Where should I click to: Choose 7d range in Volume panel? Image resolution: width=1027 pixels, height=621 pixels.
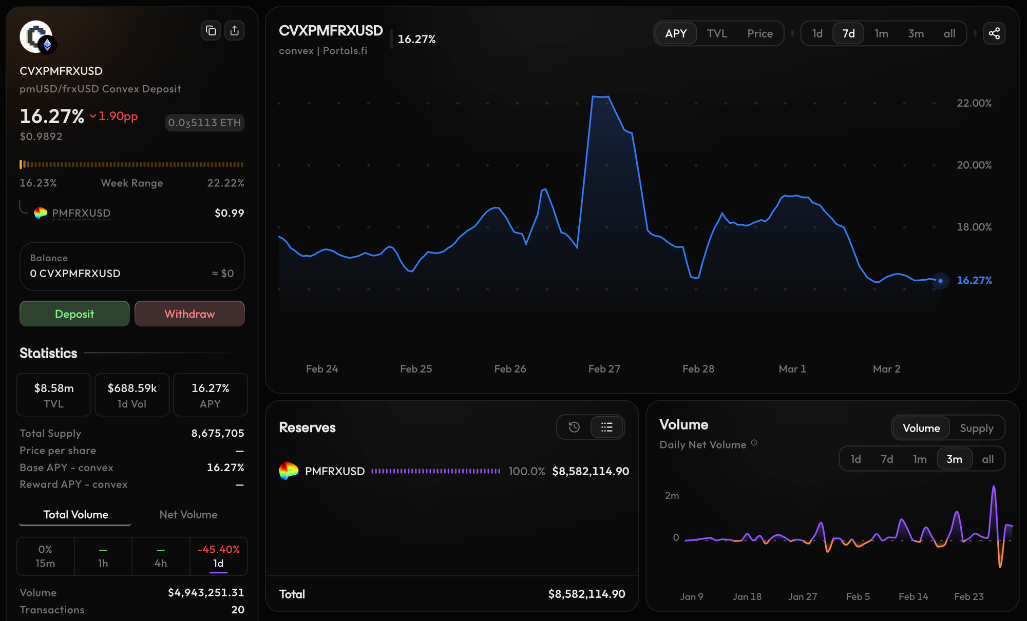[887, 459]
